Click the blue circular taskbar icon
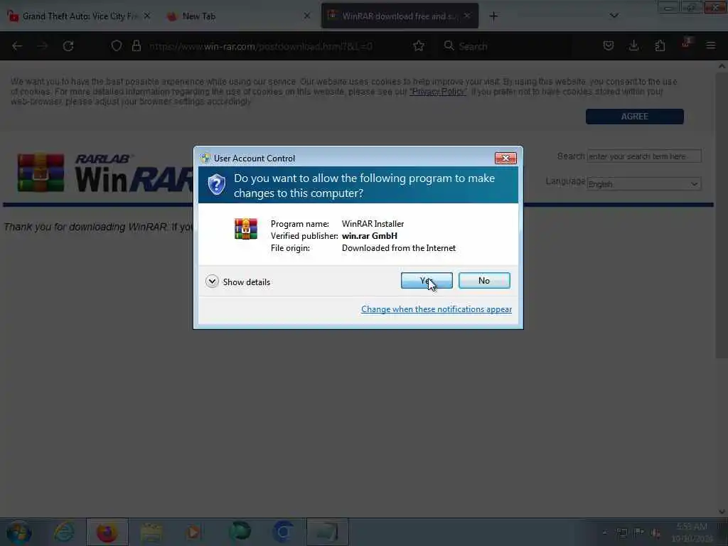Screen dimensions: 728x546 (x=283, y=532)
